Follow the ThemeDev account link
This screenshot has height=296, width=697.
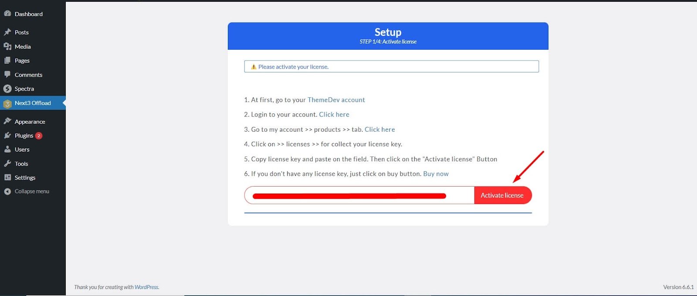336,100
